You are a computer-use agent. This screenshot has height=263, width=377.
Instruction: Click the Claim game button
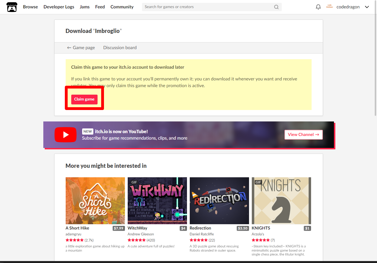[84, 99]
